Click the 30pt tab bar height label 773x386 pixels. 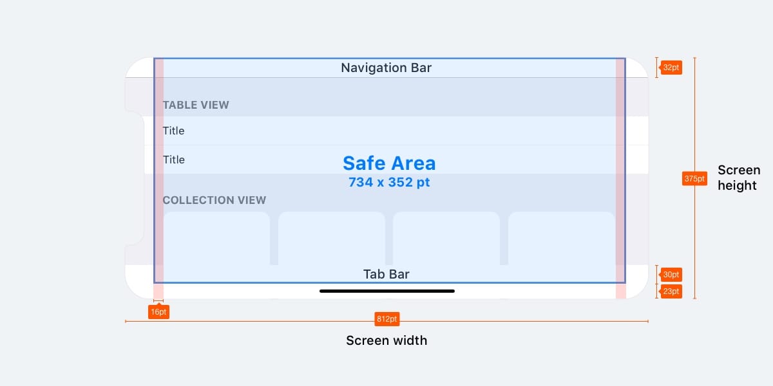pyautogui.click(x=671, y=275)
